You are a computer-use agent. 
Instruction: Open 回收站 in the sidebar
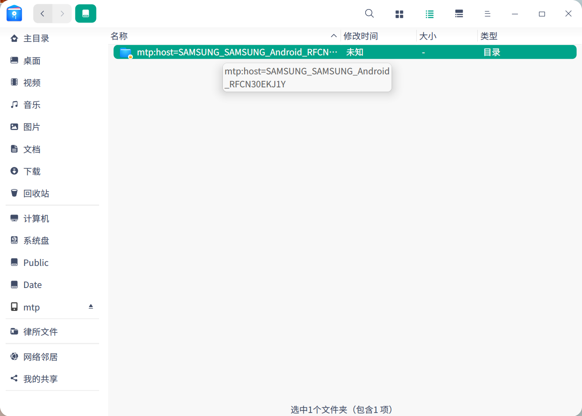(36, 193)
